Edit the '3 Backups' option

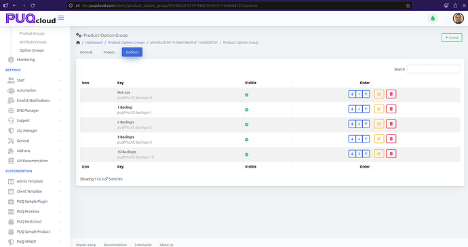pos(378,139)
